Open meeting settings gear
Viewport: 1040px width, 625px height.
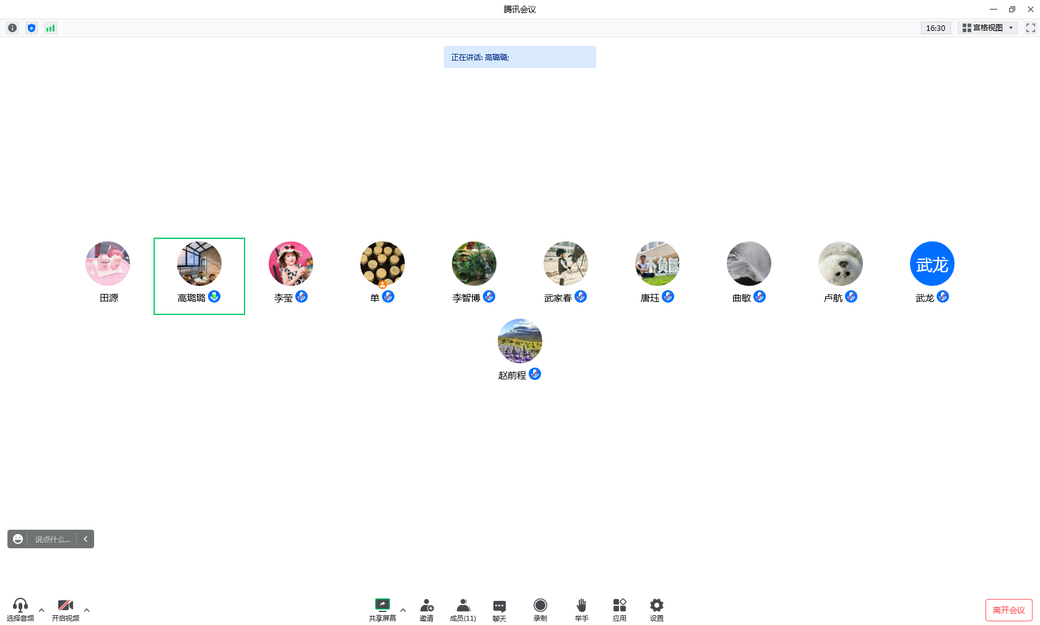[x=657, y=610]
